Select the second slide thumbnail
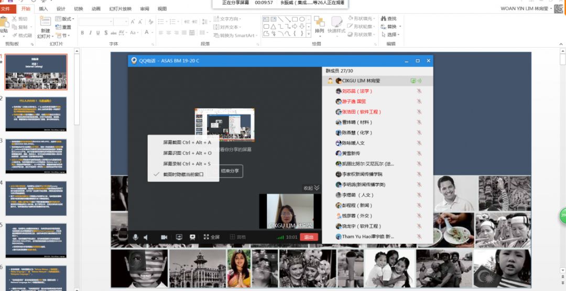566x291 pixels. (36, 114)
